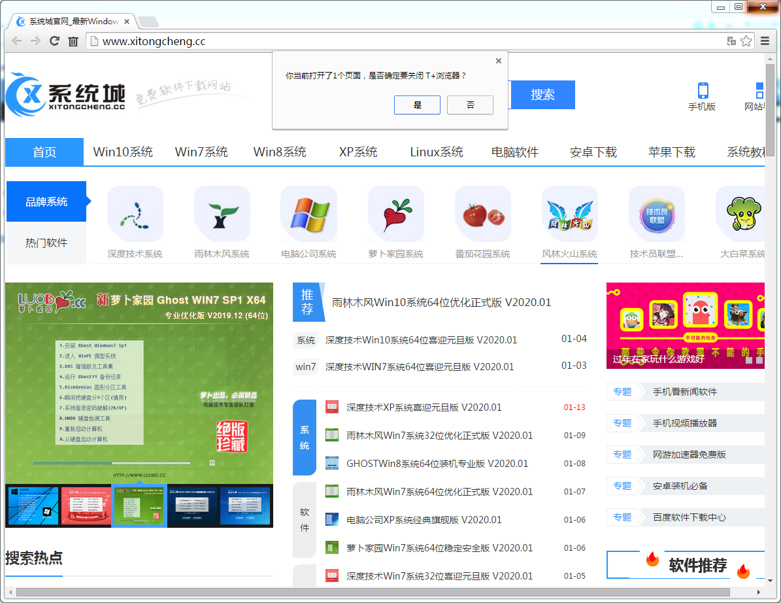
Task: Click the browser forward arrow
Action: click(x=35, y=41)
